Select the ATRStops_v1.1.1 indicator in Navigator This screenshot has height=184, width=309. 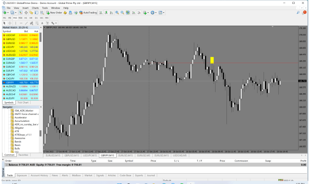pos(23,135)
